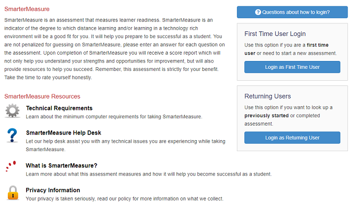355x210 pixels.
Task: Click the question mark icon in login help button
Action: pos(258,12)
